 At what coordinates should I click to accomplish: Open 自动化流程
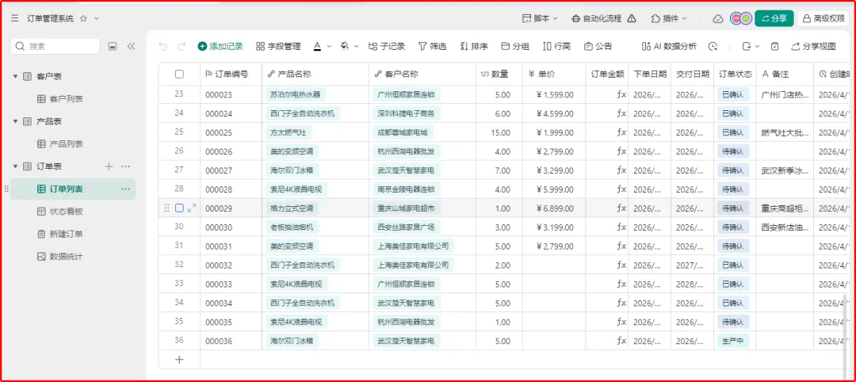(x=596, y=18)
